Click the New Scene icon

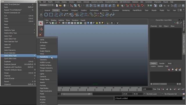tap(57, 6)
